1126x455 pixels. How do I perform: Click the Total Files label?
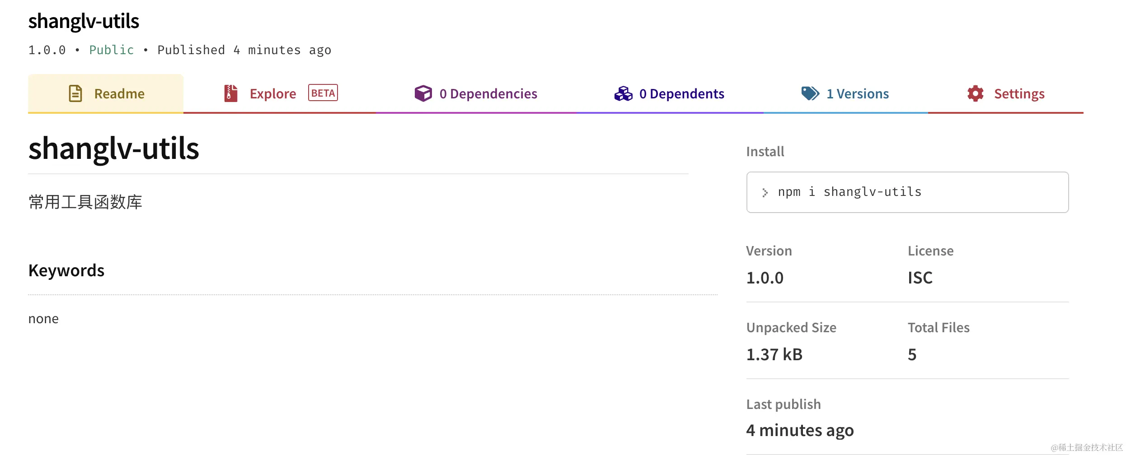click(x=939, y=327)
